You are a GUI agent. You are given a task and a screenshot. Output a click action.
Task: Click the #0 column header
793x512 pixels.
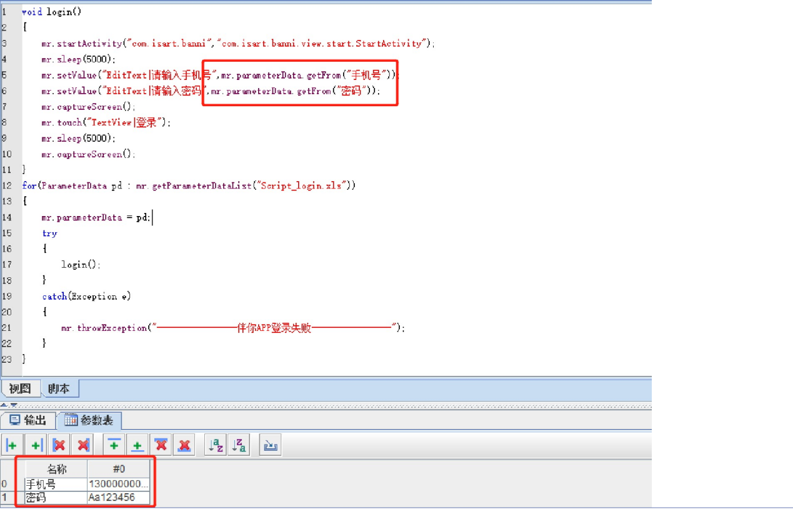pyautogui.click(x=119, y=469)
